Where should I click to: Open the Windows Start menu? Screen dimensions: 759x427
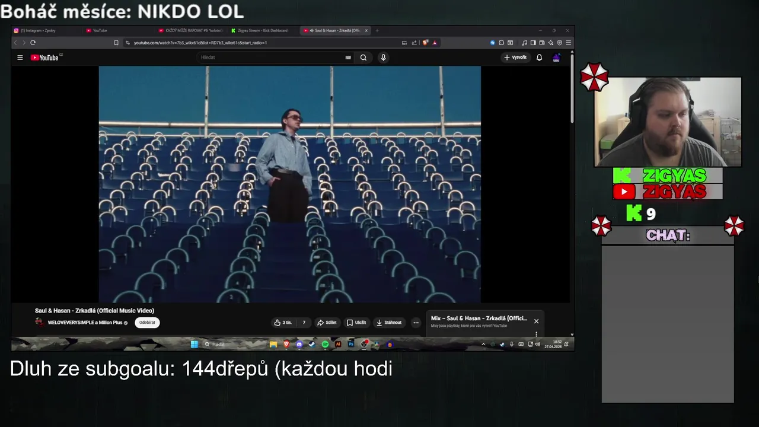pos(194,344)
